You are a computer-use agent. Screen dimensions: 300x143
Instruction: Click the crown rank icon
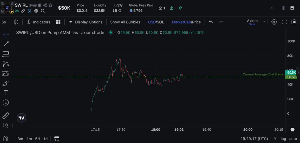tap(160, 8)
